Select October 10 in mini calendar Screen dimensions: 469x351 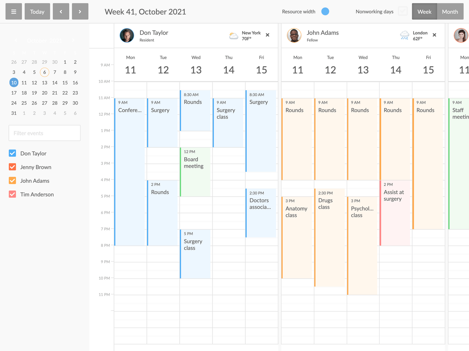[x=14, y=83]
